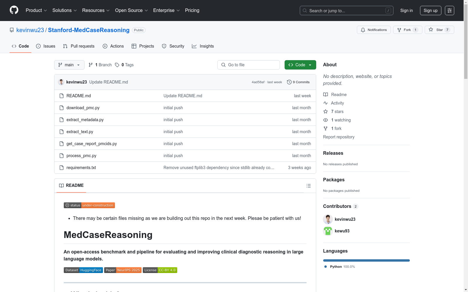Expand the Solutions menu

(x=65, y=11)
